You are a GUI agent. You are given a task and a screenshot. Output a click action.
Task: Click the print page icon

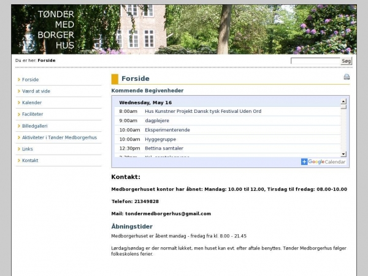pos(347,77)
